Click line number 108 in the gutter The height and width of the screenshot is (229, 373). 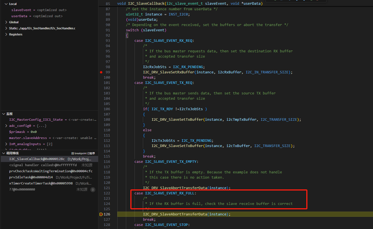[107, 119]
